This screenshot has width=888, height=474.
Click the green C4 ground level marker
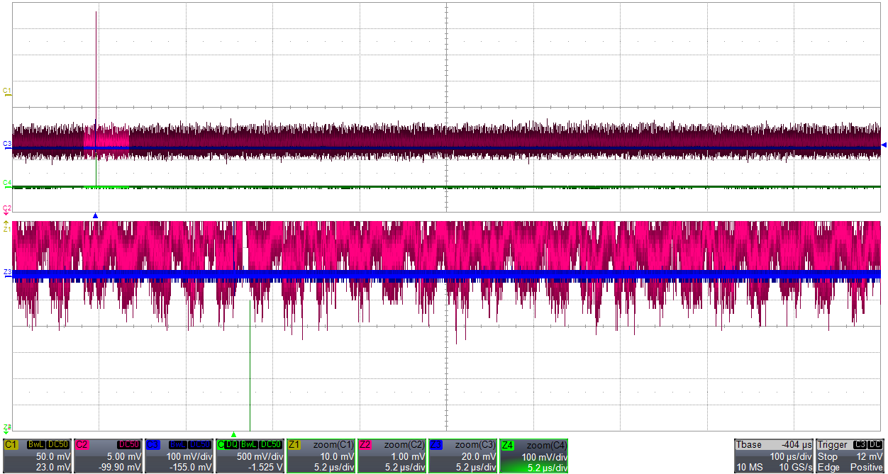7,184
